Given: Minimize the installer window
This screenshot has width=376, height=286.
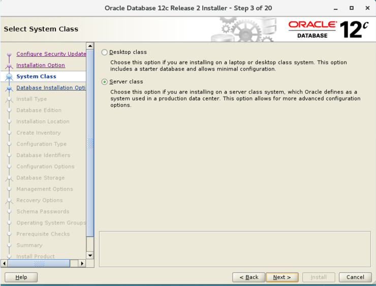Looking at the screenshot, I should [x=335, y=8].
